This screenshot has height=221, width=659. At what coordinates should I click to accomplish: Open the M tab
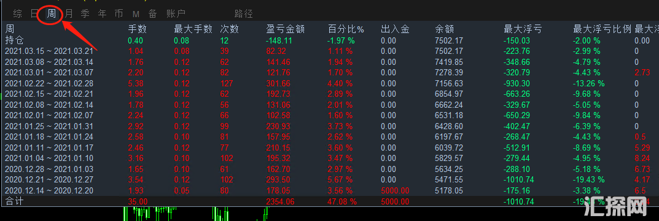136,15
